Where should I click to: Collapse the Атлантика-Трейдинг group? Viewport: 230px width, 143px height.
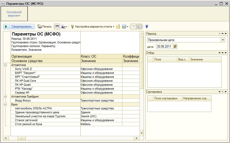point(5,96)
